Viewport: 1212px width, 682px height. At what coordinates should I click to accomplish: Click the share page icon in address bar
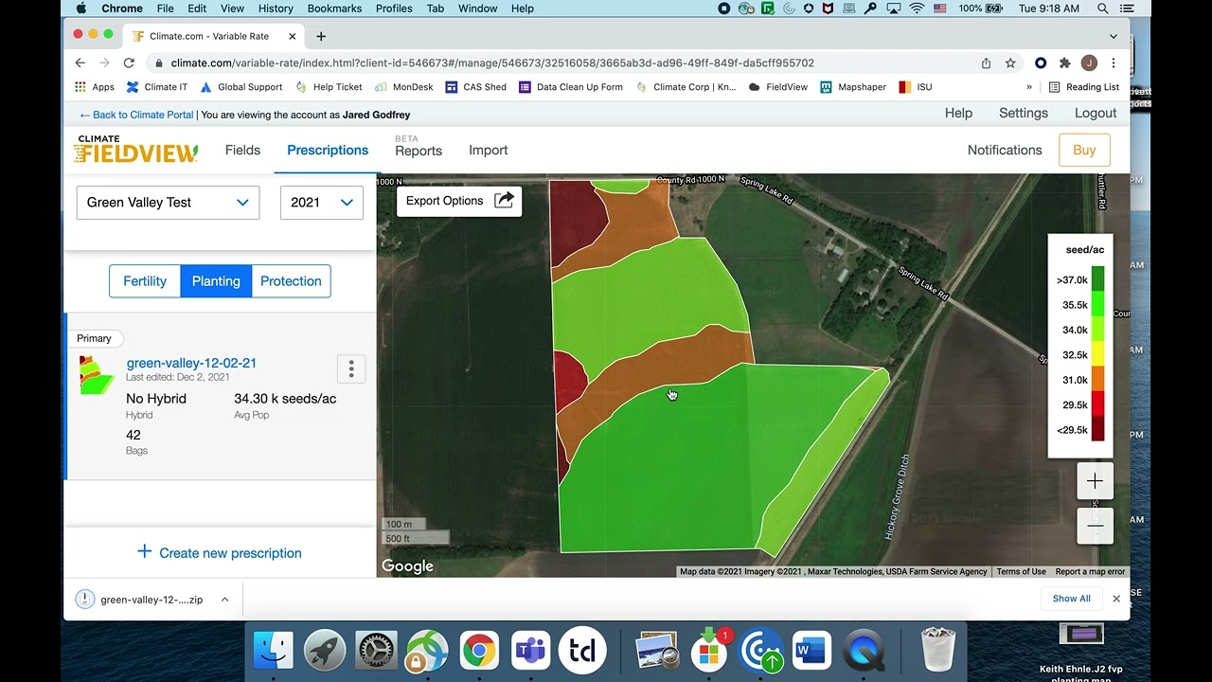tap(986, 63)
